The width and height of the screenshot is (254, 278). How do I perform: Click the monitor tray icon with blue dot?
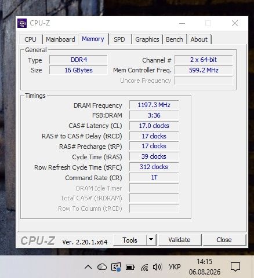pyautogui.click(x=116, y=267)
